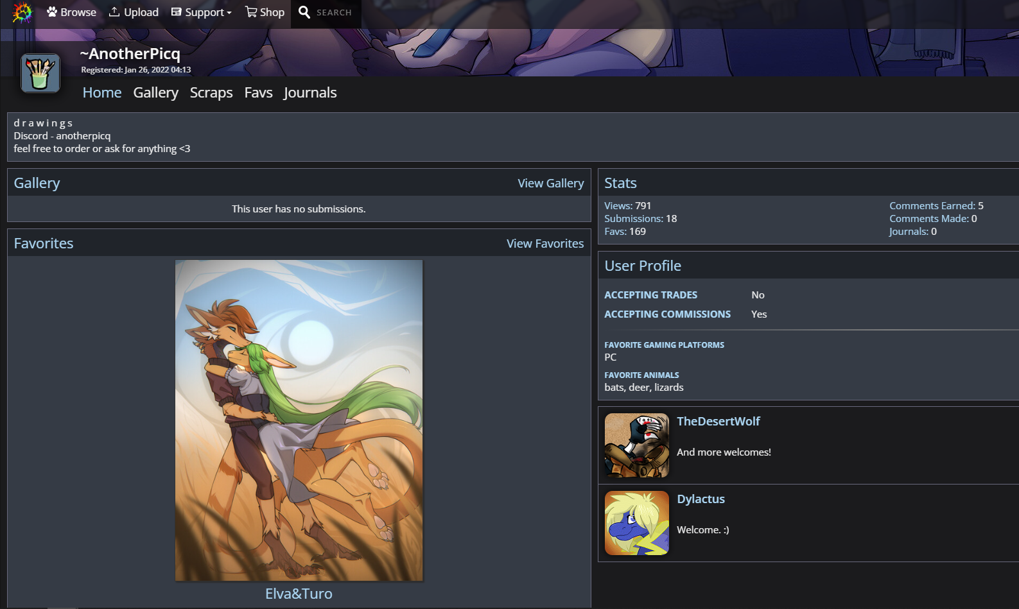Click the Shop menu label
This screenshot has height=609, width=1019.
(x=272, y=12)
